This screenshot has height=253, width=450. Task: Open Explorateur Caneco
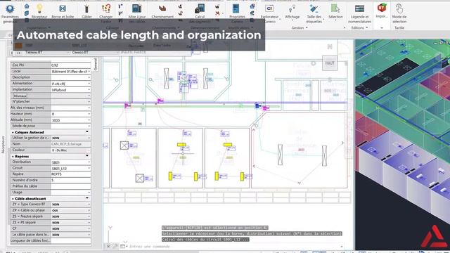[x=269, y=13]
